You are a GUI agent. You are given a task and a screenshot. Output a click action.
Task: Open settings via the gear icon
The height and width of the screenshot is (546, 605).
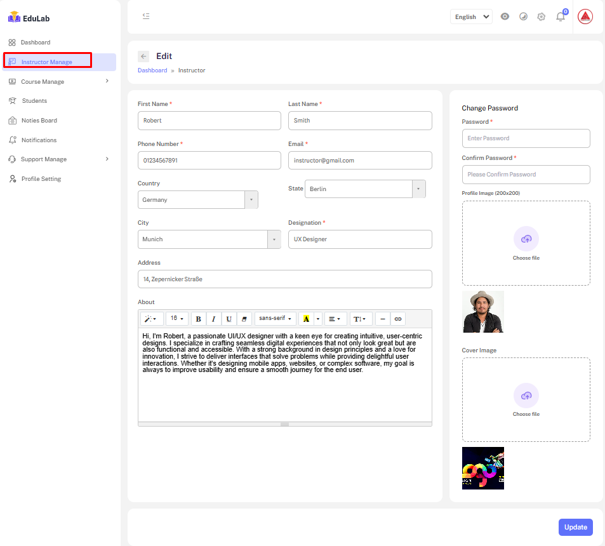tap(541, 17)
